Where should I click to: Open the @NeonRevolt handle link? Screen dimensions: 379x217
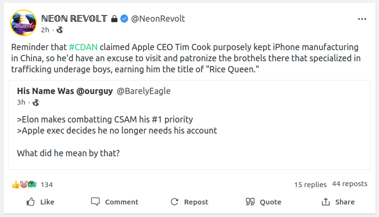158,19
